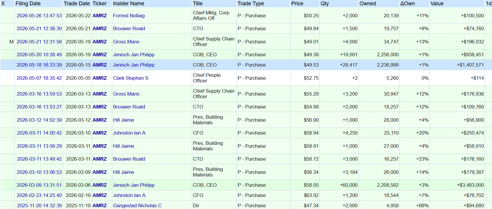
Task: Open filing dated 2025-11-20 14:32:39
Action: tap(39, 205)
